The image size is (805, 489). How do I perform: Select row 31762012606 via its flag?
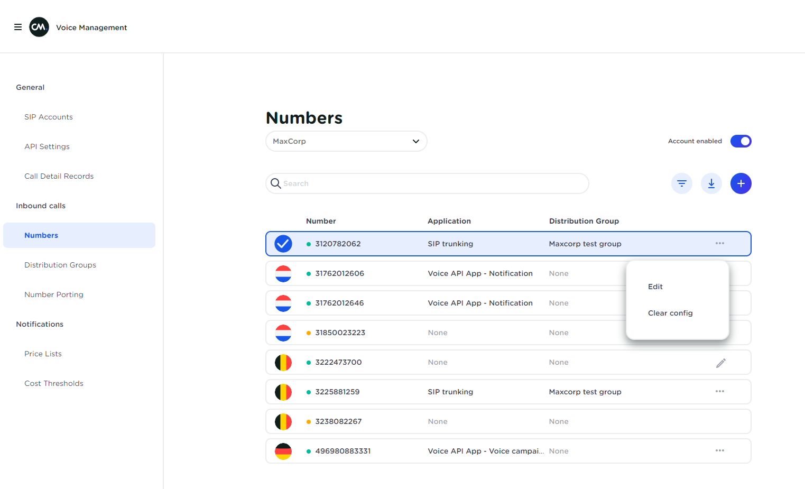click(283, 273)
